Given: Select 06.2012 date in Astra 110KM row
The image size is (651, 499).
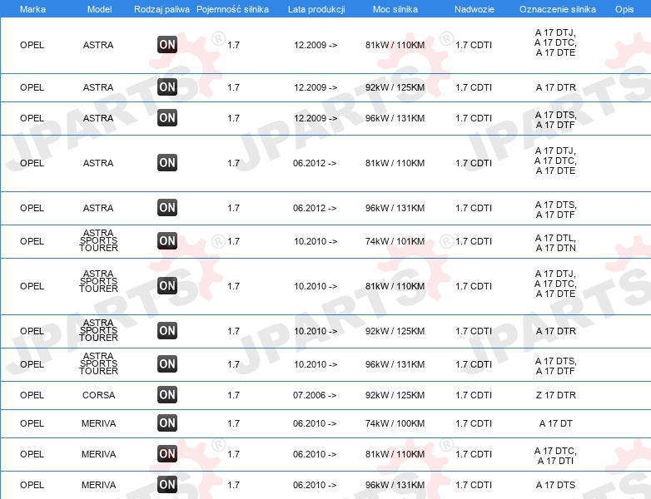Looking at the screenshot, I should [x=315, y=163].
